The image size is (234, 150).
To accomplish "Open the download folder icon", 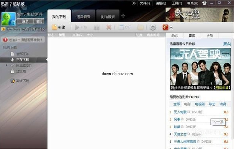I will [x=140, y=27].
